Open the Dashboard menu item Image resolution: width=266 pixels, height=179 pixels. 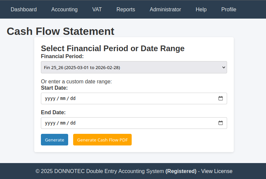(24, 9)
